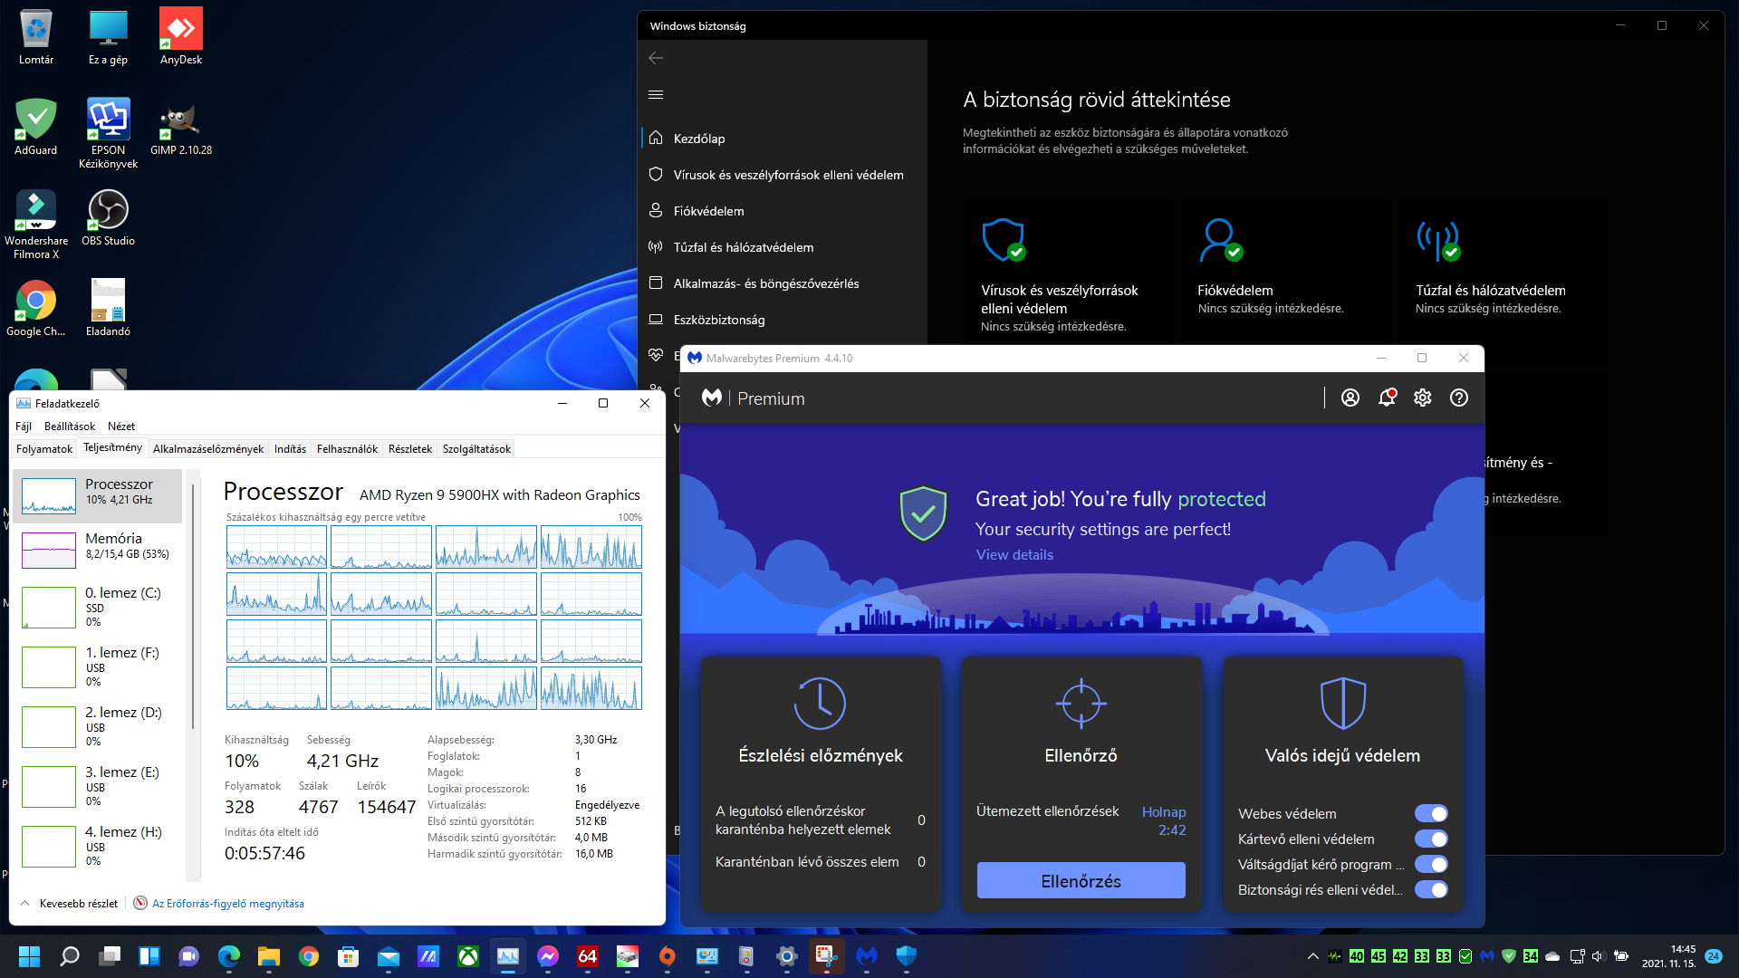
Task: Open Nézet menu in Feladatkezelő
Action: click(121, 427)
